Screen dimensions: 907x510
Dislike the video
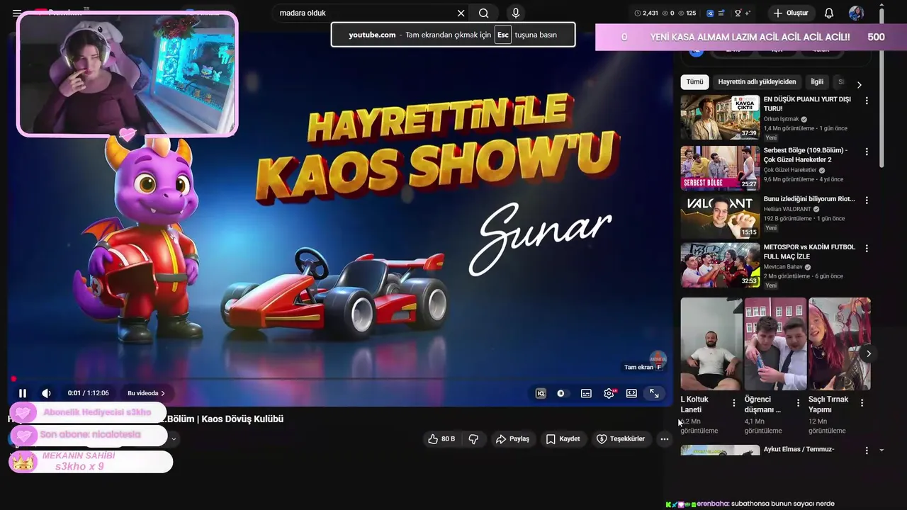[x=473, y=439]
